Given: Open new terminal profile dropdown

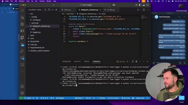Looking at the screenshot, I should (x=130, y=62).
